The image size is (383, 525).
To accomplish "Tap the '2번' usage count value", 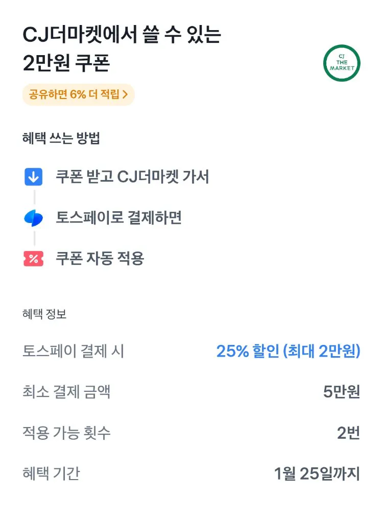I will pyautogui.click(x=348, y=433).
